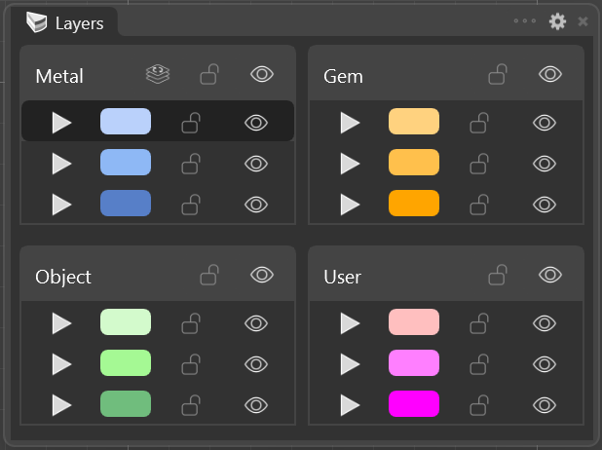
Task: Hide the pale pink User layer
Action: (545, 323)
